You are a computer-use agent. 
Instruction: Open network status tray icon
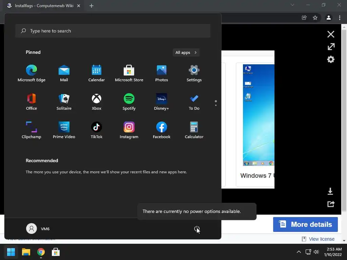(308, 252)
